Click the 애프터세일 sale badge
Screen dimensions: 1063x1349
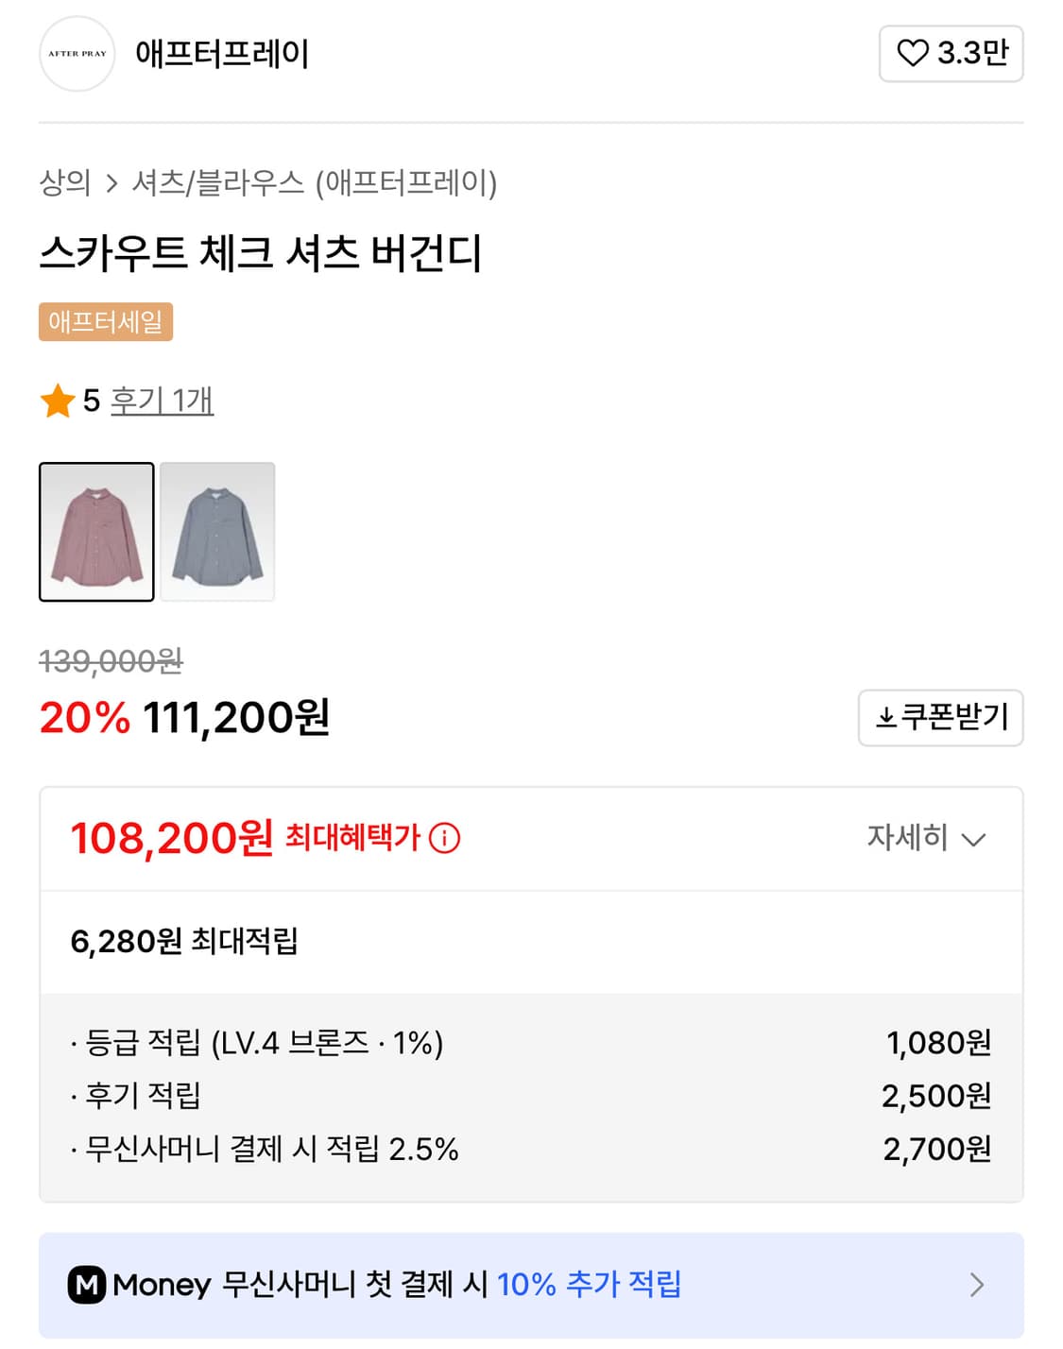pyautogui.click(x=106, y=322)
